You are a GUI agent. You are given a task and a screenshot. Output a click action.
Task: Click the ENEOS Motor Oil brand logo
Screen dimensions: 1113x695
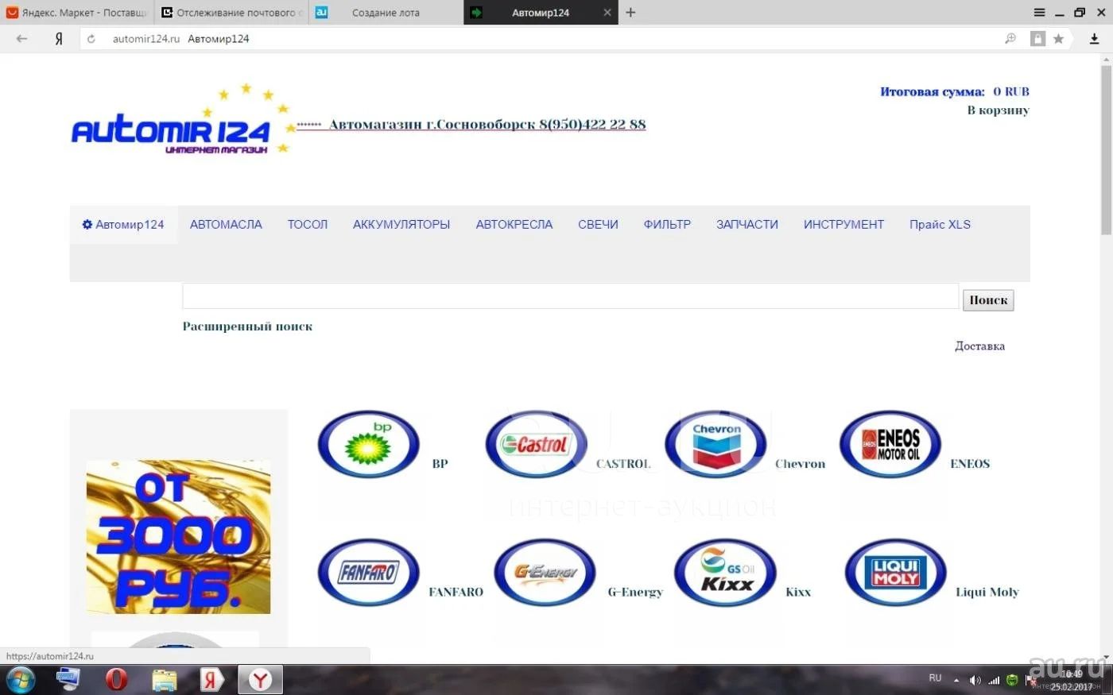click(890, 445)
